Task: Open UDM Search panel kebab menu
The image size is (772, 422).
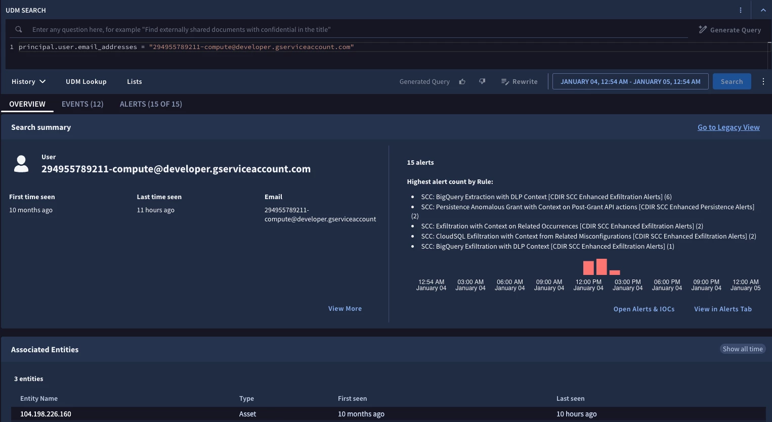Action: (x=741, y=10)
